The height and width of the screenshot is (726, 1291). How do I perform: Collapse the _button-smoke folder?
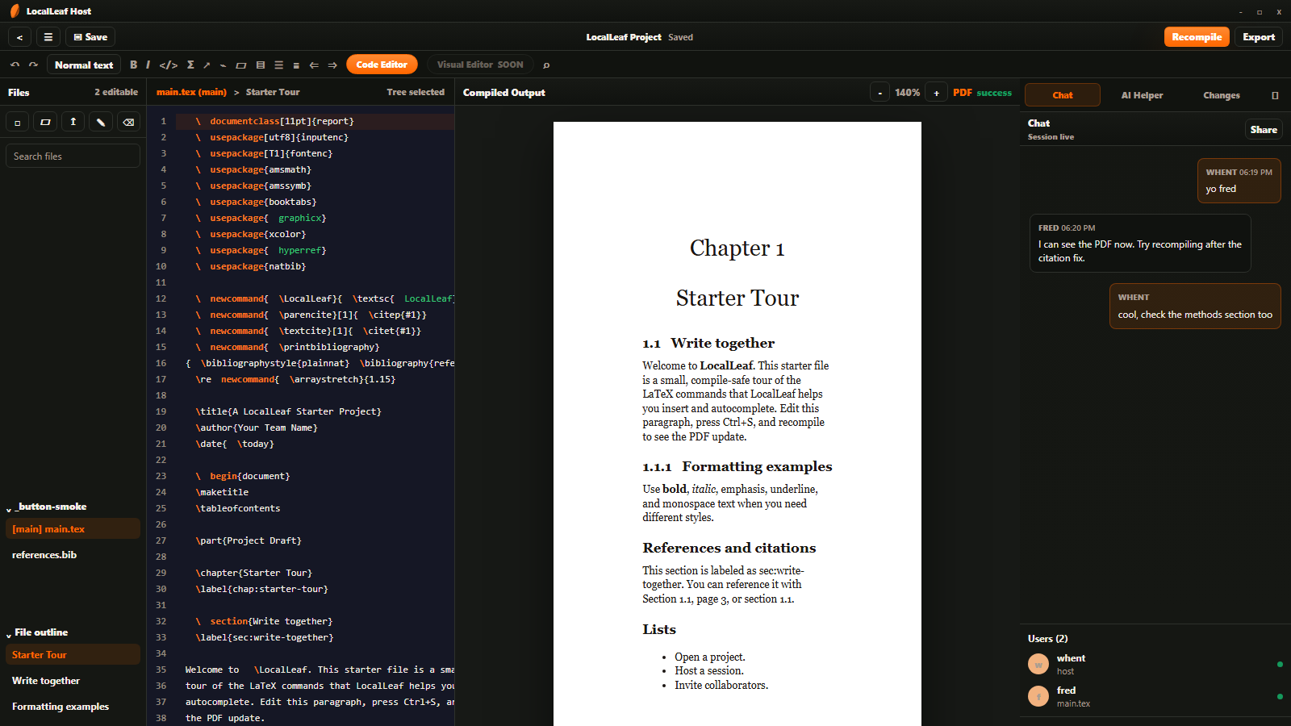tap(48, 507)
